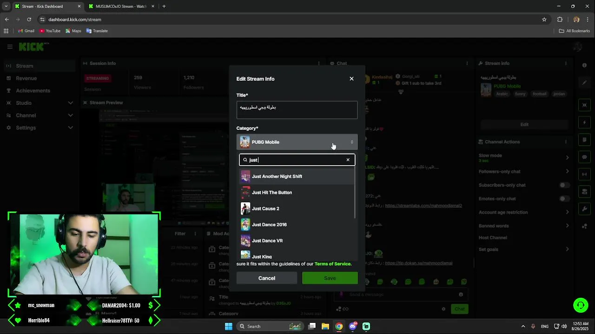Go back to previous page

coord(7,19)
